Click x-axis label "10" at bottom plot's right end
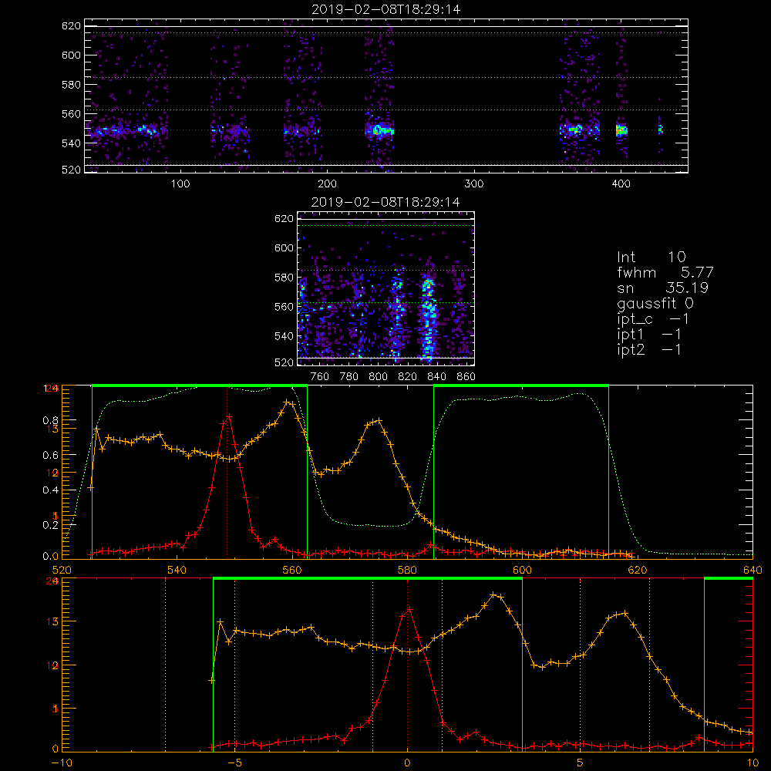Screen dimensions: 771x771 752,763
